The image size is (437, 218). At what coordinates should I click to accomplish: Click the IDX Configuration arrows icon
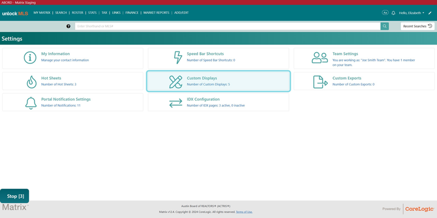(176, 103)
